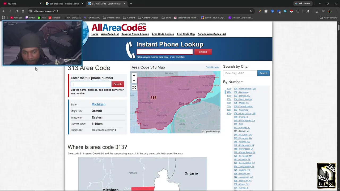The image size is (340, 191).
Task: Open a new browser tab with plus
Action: point(131,4)
